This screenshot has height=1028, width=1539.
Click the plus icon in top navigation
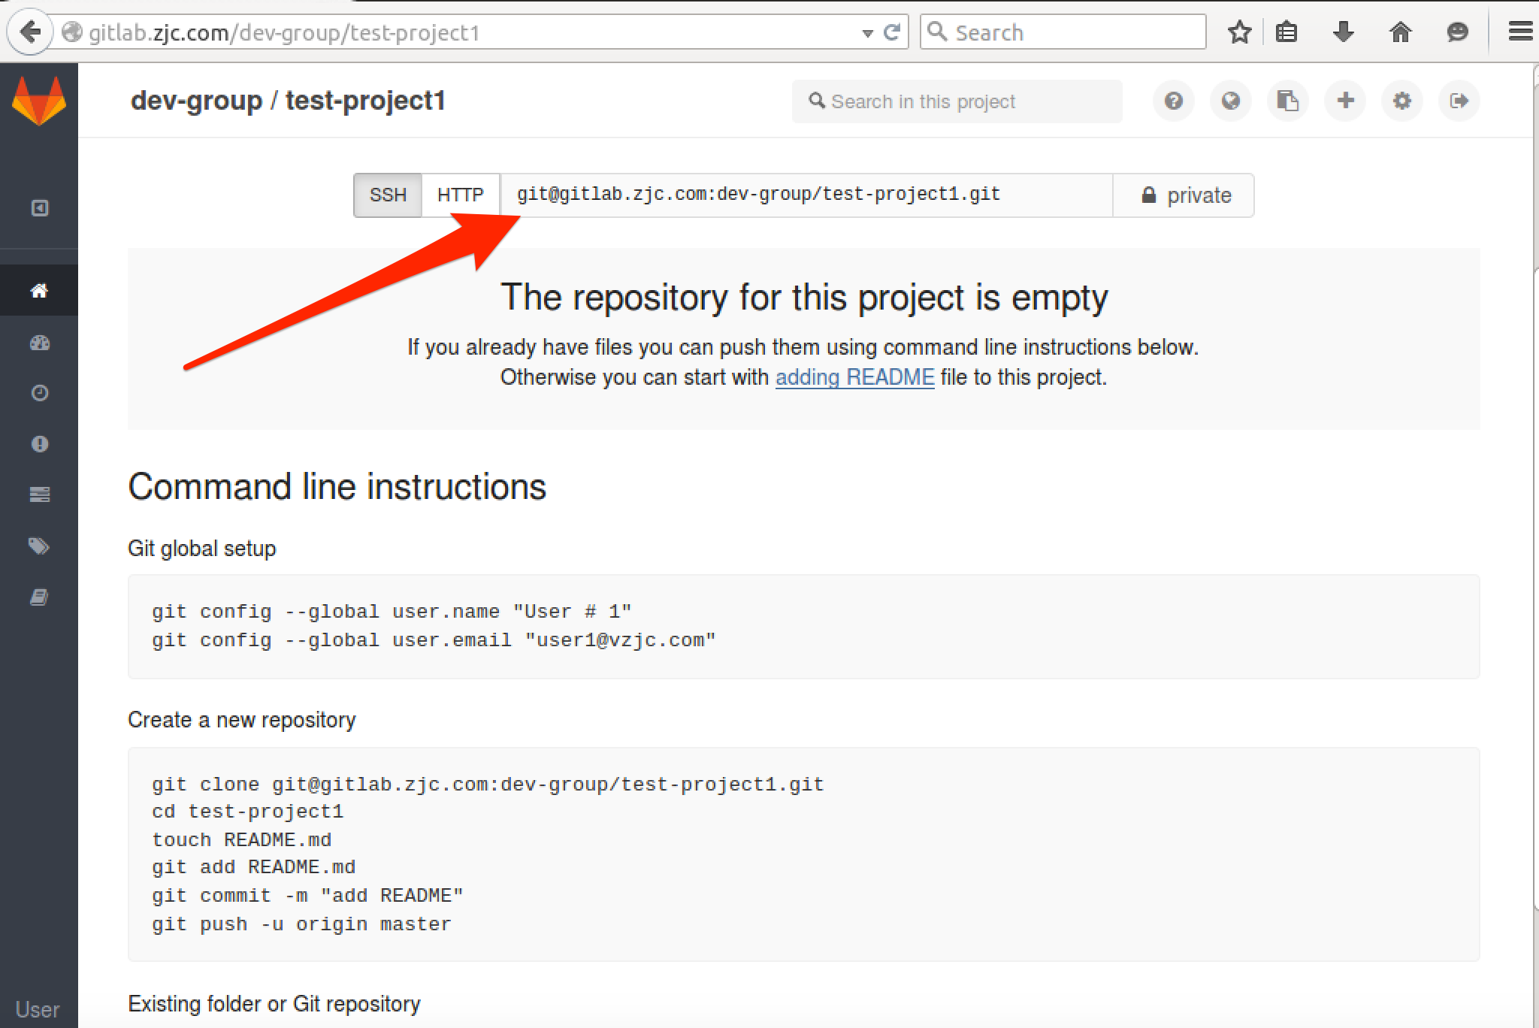pyautogui.click(x=1345, y=101)
